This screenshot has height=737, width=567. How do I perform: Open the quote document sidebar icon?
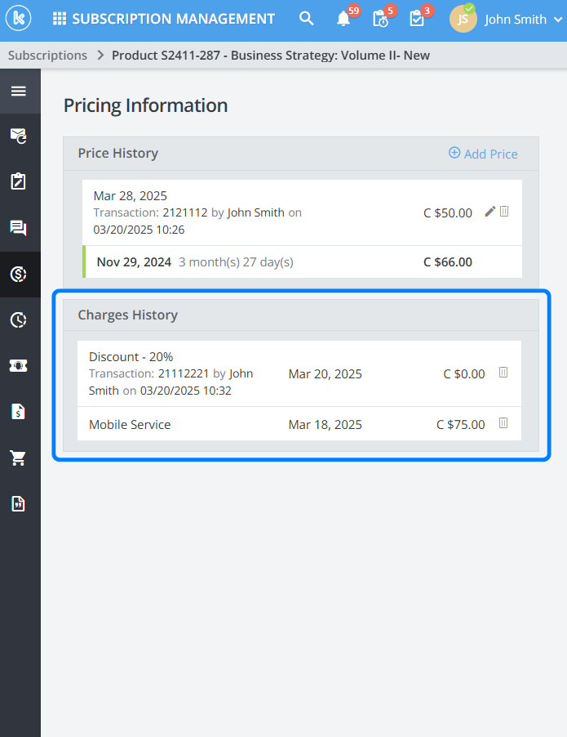(18, 503)
